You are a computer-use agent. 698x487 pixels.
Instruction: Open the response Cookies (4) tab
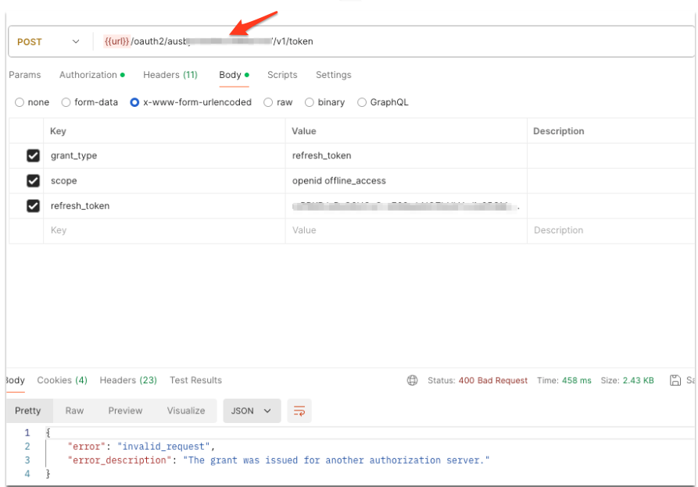pyautogui.click(x=62, y=380)
